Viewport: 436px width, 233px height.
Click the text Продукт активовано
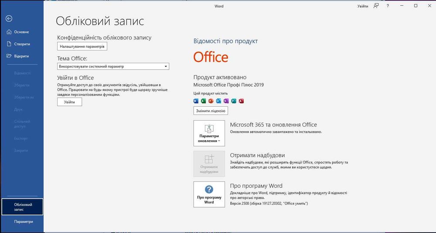[x=220, y=77]
